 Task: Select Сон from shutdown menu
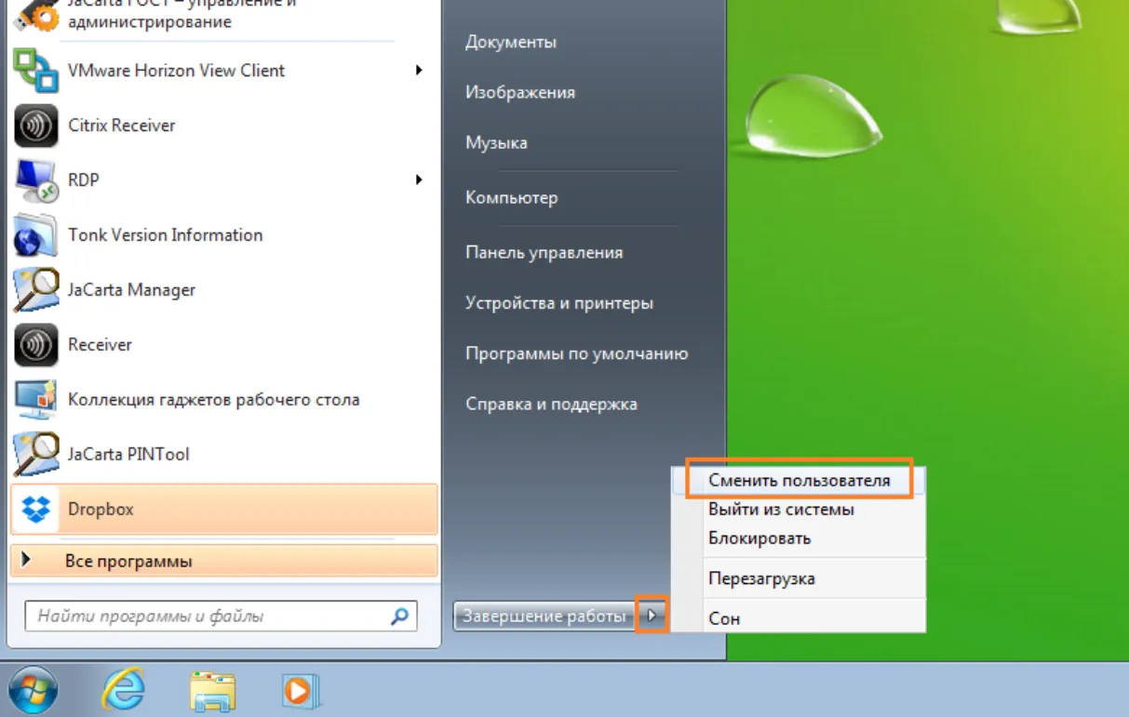point(724,618)
